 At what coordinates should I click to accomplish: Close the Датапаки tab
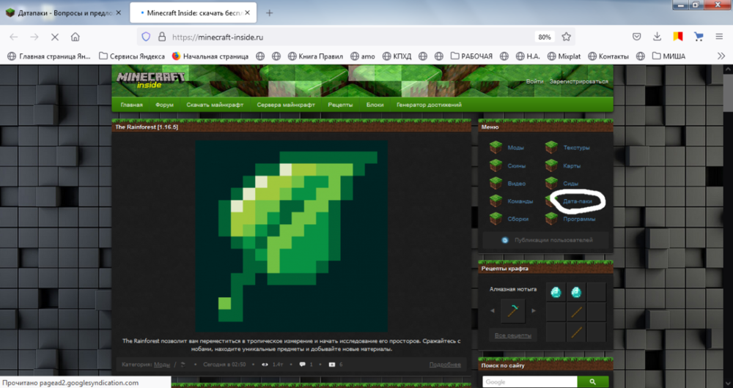point(118,12)
